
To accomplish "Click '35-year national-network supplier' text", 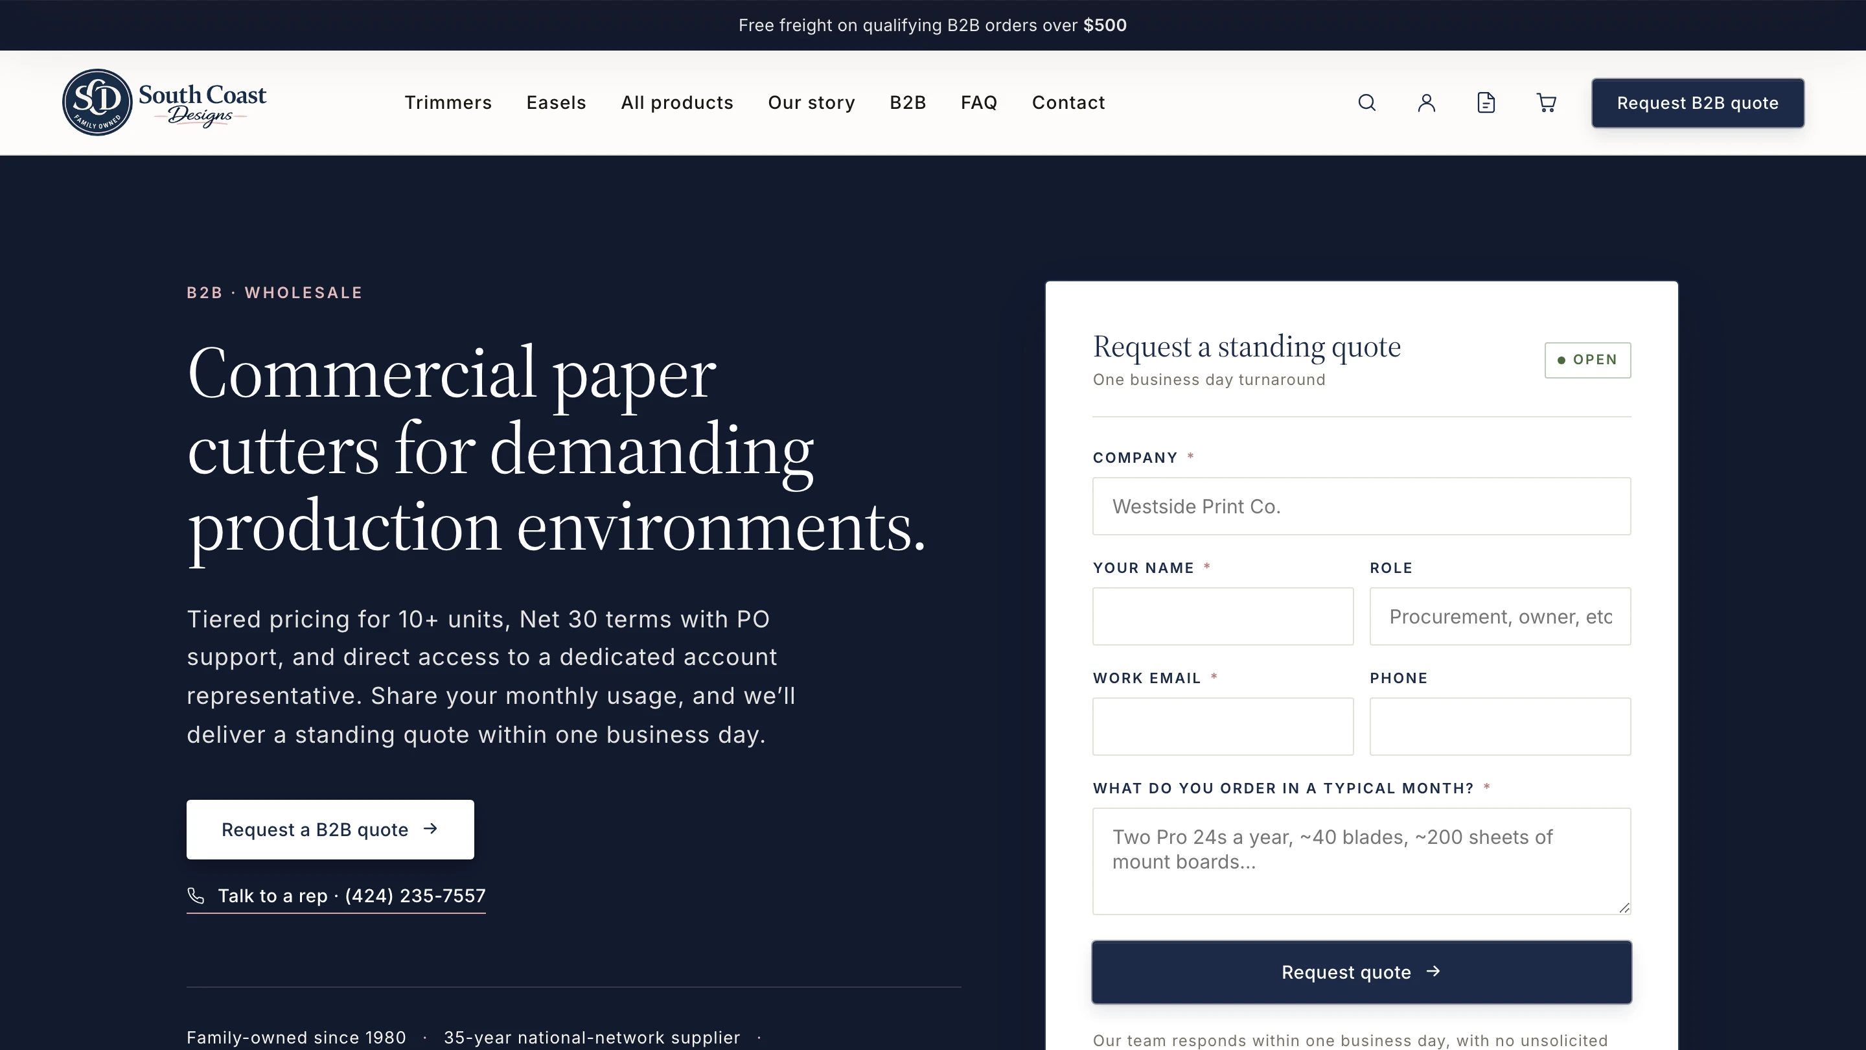I will pyautogui.click(x=592, y=1038).
